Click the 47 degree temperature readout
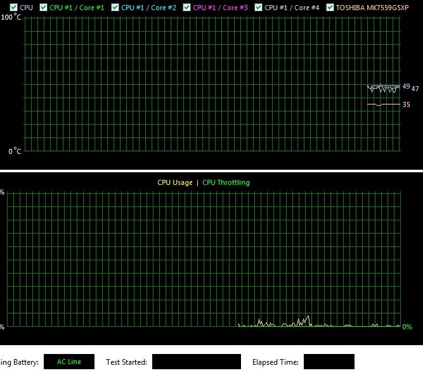The width and height of the screenshot is (423, 373). (415, 89)
